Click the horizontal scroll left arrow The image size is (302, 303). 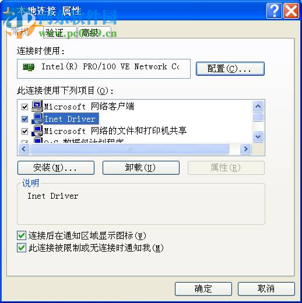point(24,149)
